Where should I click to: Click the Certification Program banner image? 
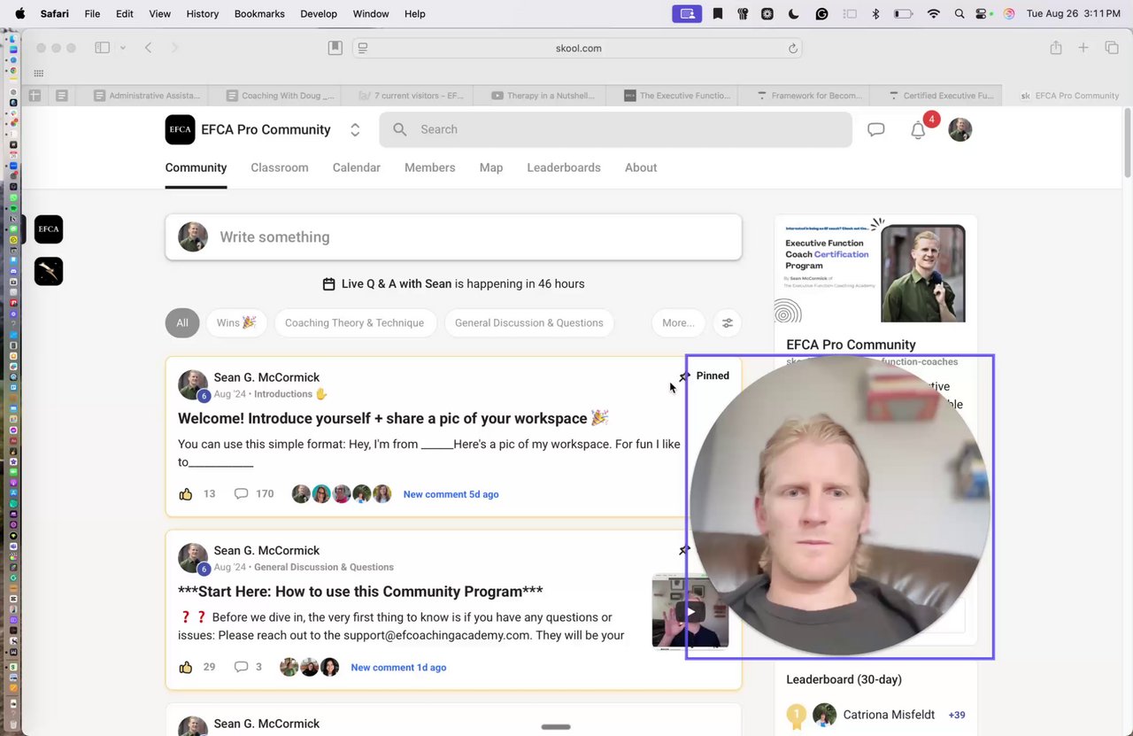click(x=875, y=270)
